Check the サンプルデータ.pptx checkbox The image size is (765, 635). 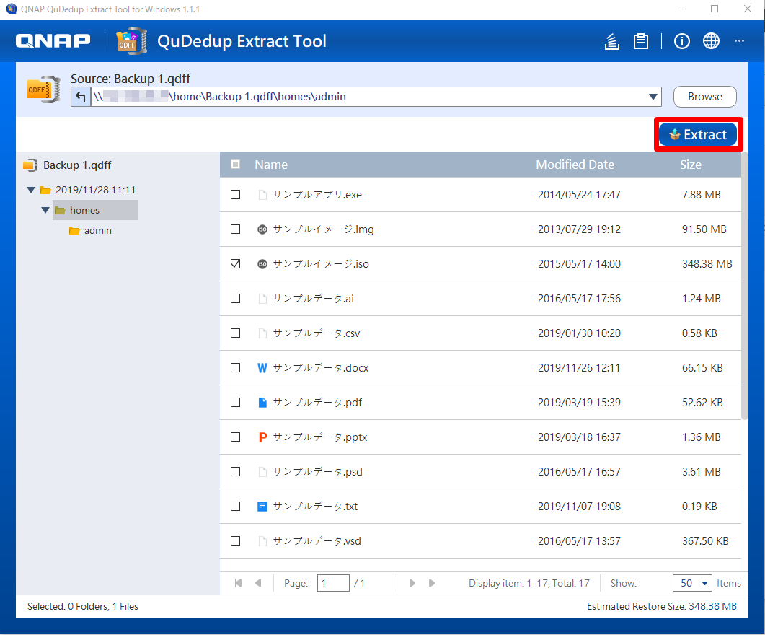click(235, 437)
